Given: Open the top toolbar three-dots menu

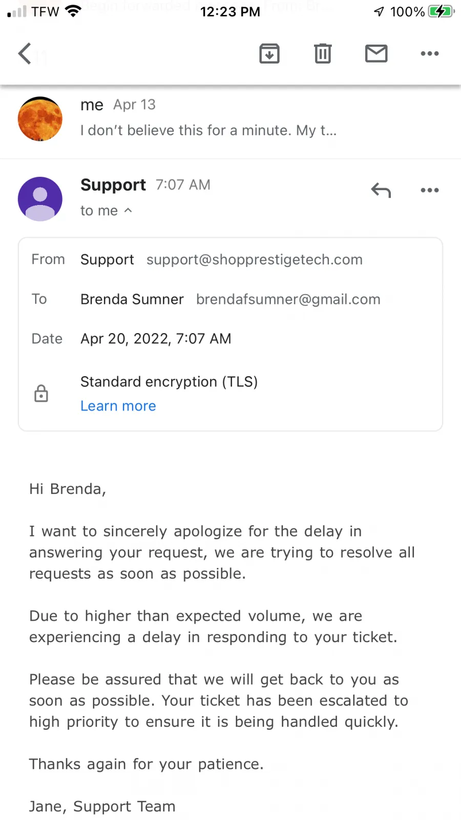Looking at the screenshot, I should 429,53.
